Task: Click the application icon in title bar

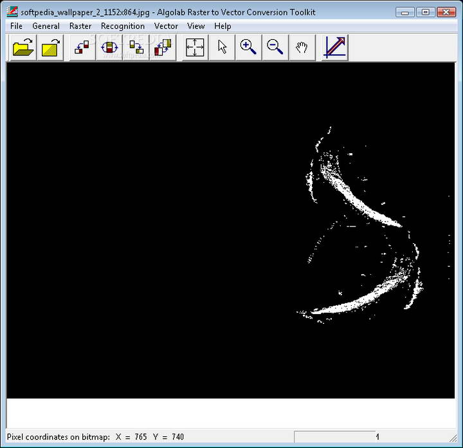Action: 12,12
